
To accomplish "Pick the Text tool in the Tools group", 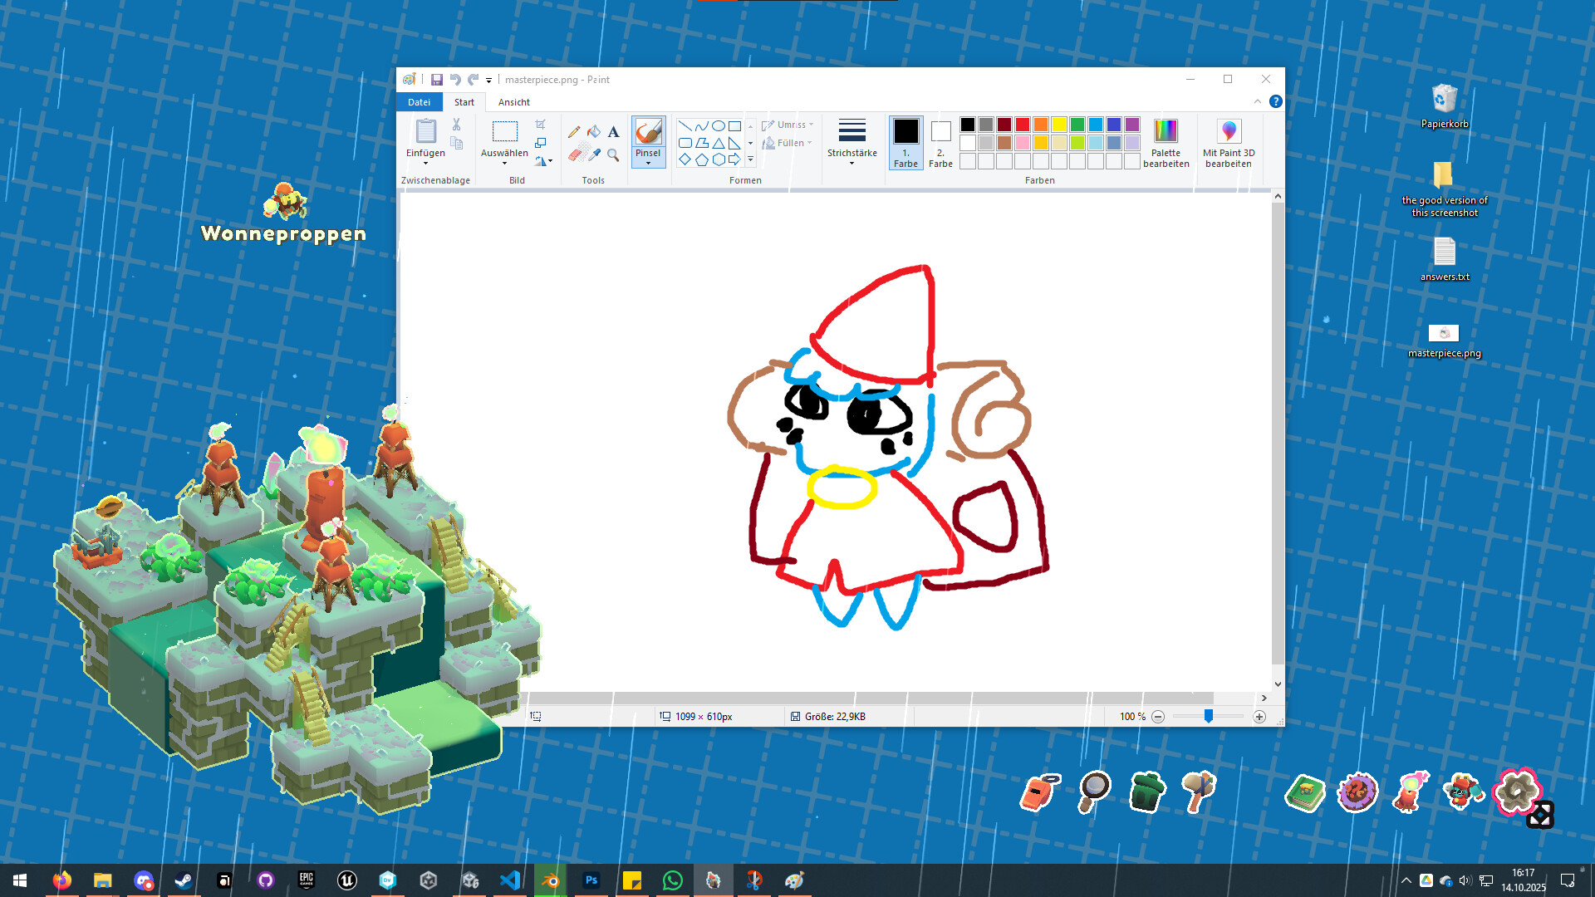I will click(x=613, y=132).
